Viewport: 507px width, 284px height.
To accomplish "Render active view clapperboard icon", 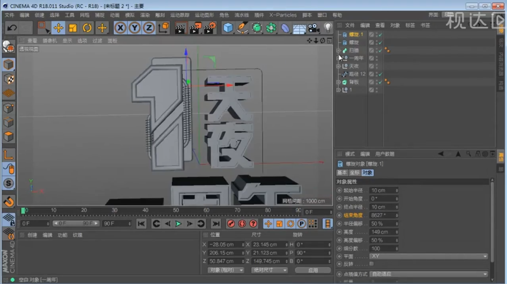I will point(180,28).
